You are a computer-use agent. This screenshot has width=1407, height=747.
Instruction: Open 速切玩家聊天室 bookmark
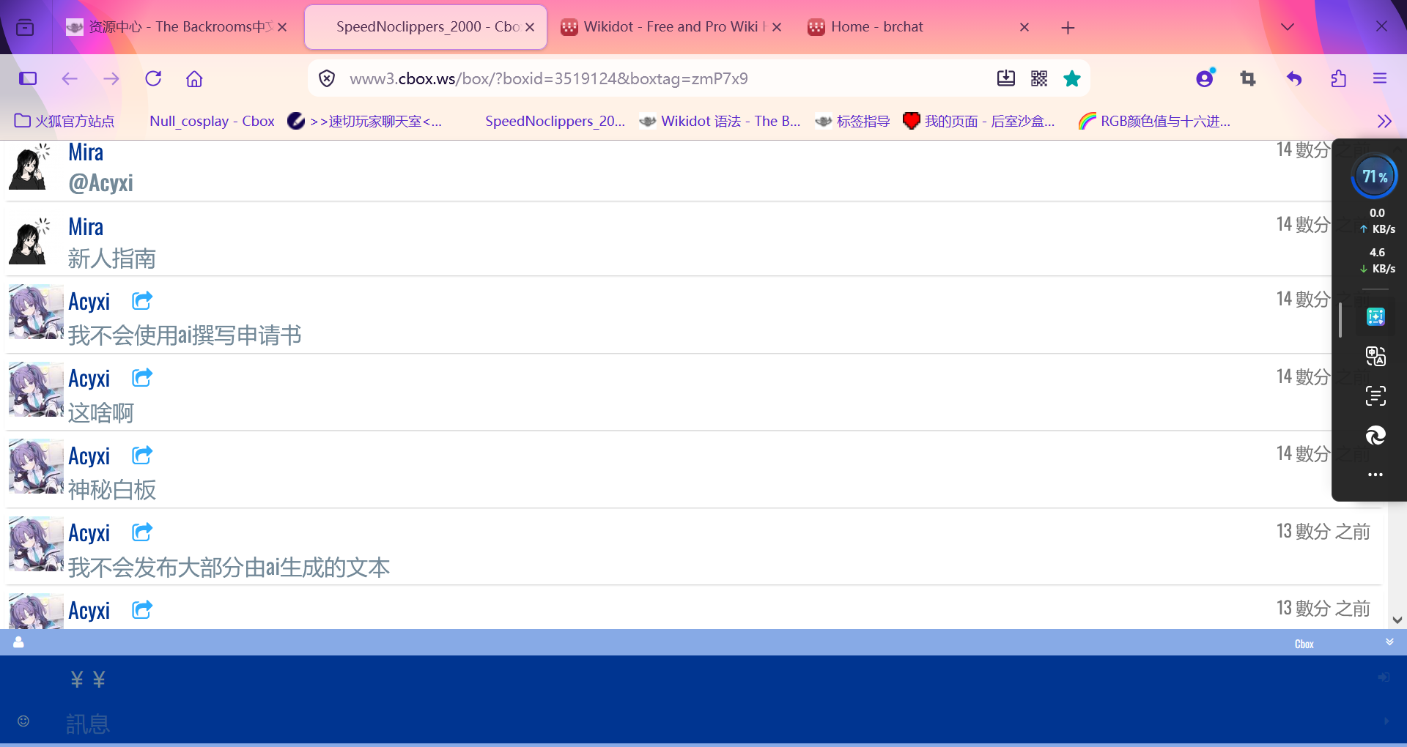tap(365, 121)
